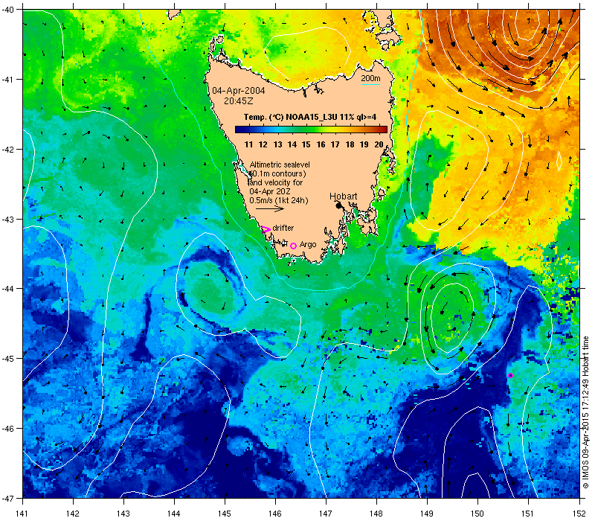
Task: Click the cyan 200m depth contour legend line
Action: pyautogui.click(x=370, y=84)
